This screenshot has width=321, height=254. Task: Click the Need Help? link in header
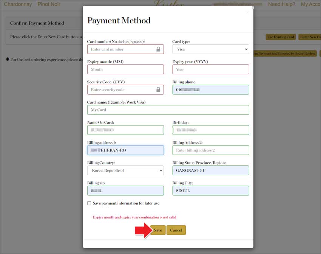point(281,4)
